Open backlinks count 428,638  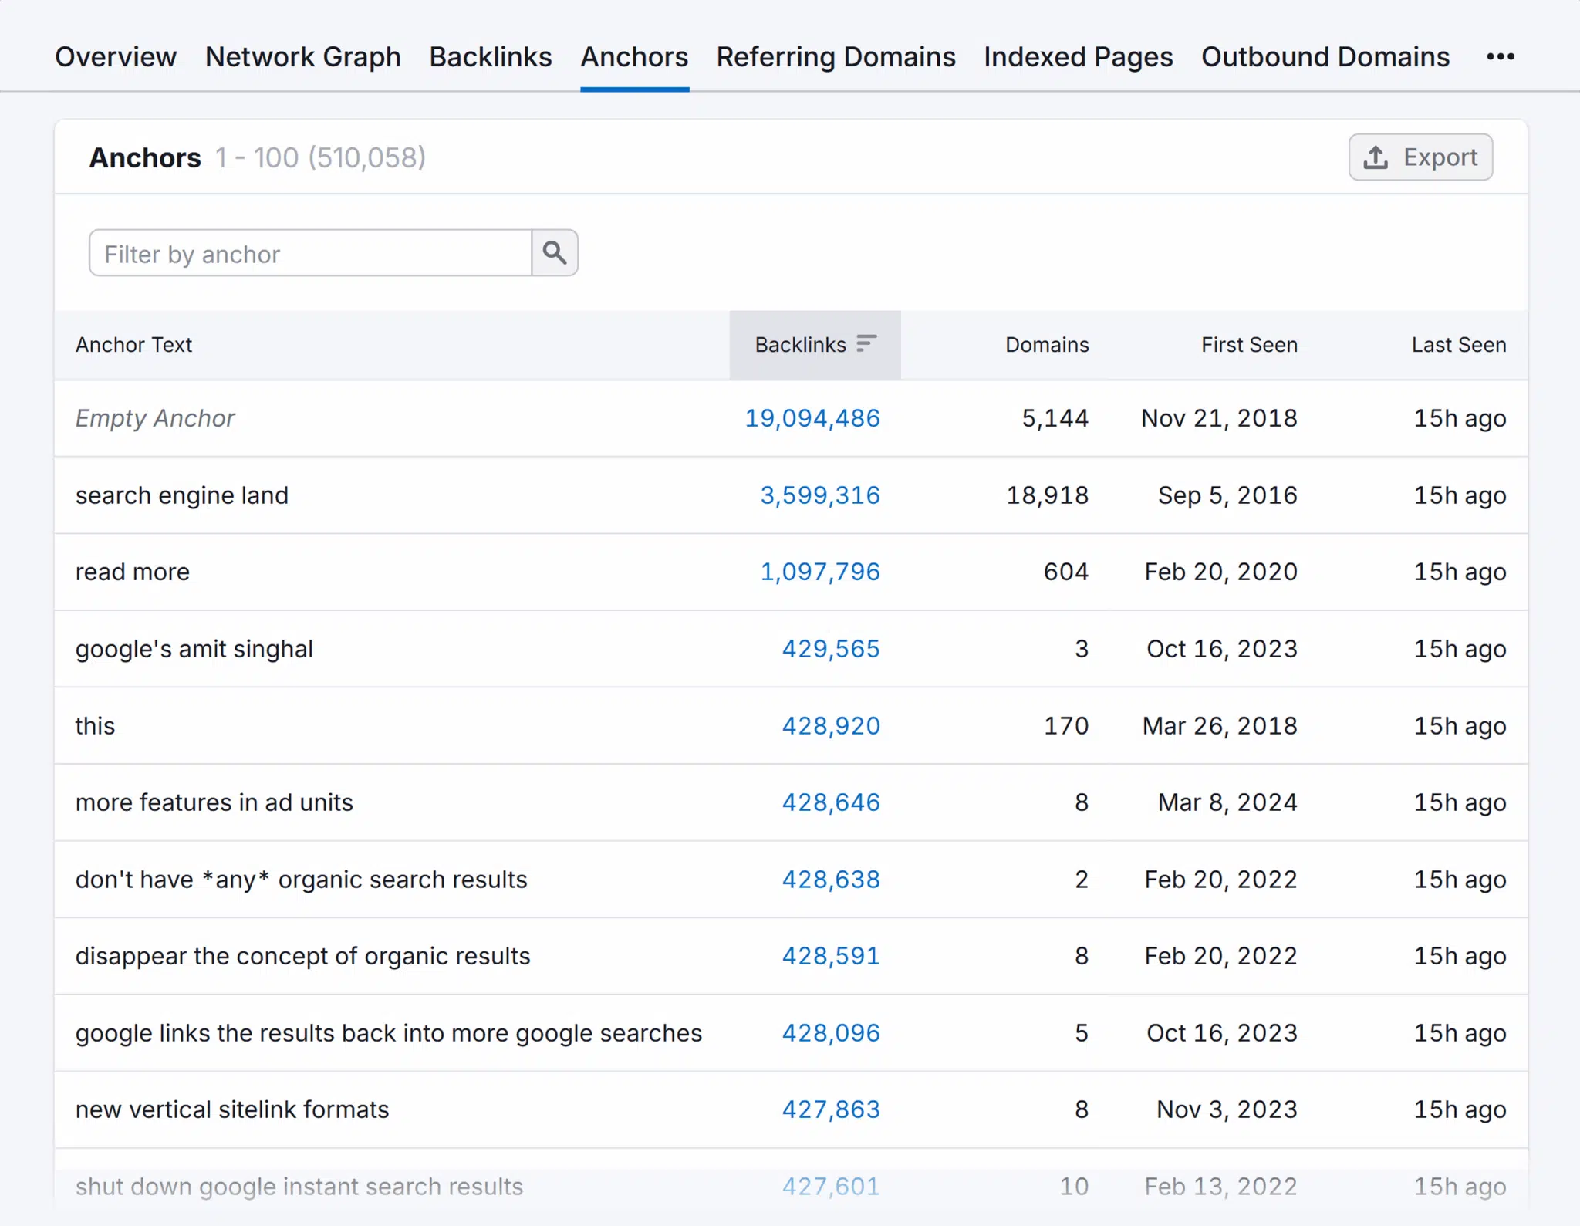pyautogui.click(x=830, y=880)
